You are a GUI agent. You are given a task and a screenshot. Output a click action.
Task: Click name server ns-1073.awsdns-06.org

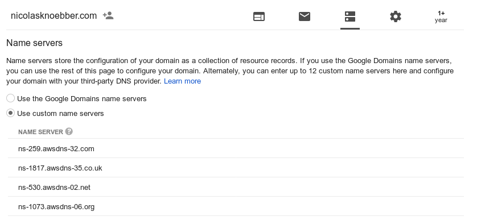click(56, 207)
